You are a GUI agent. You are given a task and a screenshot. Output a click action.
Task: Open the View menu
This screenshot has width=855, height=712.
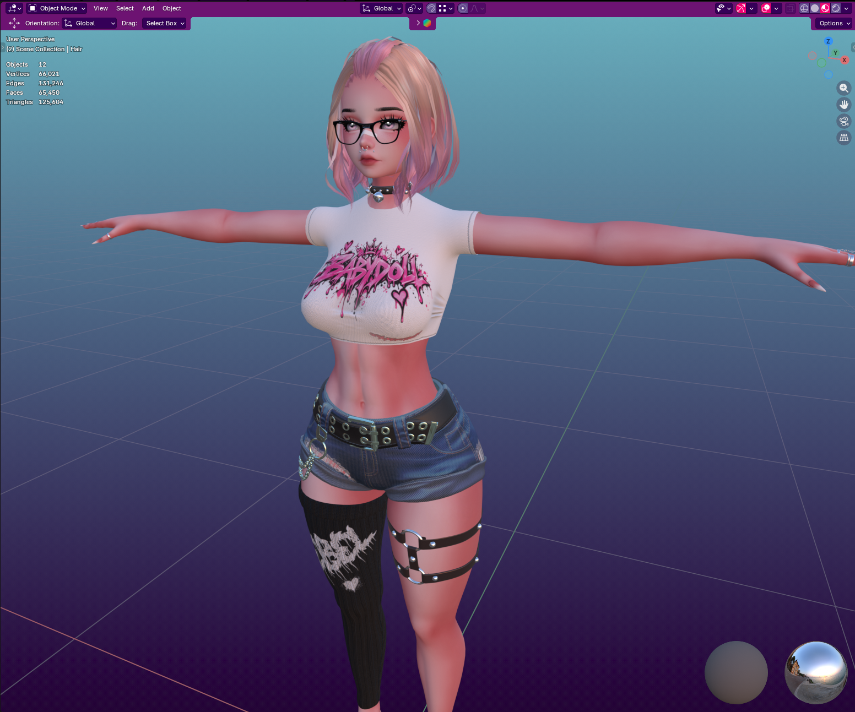[x=101, y=8]
